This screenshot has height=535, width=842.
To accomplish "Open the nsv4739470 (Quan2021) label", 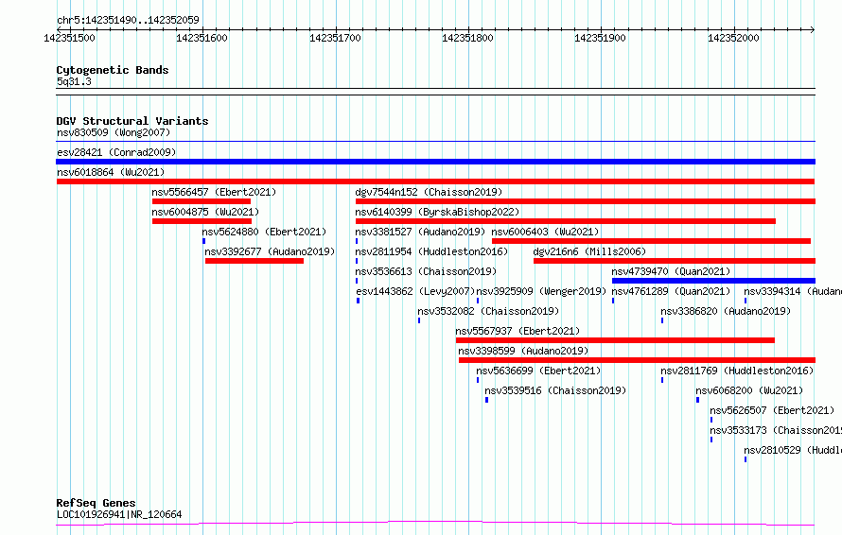I will click(671, 271).
